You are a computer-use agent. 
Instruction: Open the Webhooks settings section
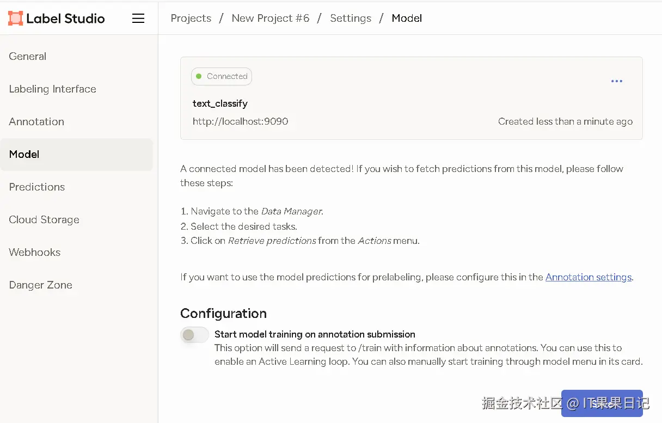[35, 252]
